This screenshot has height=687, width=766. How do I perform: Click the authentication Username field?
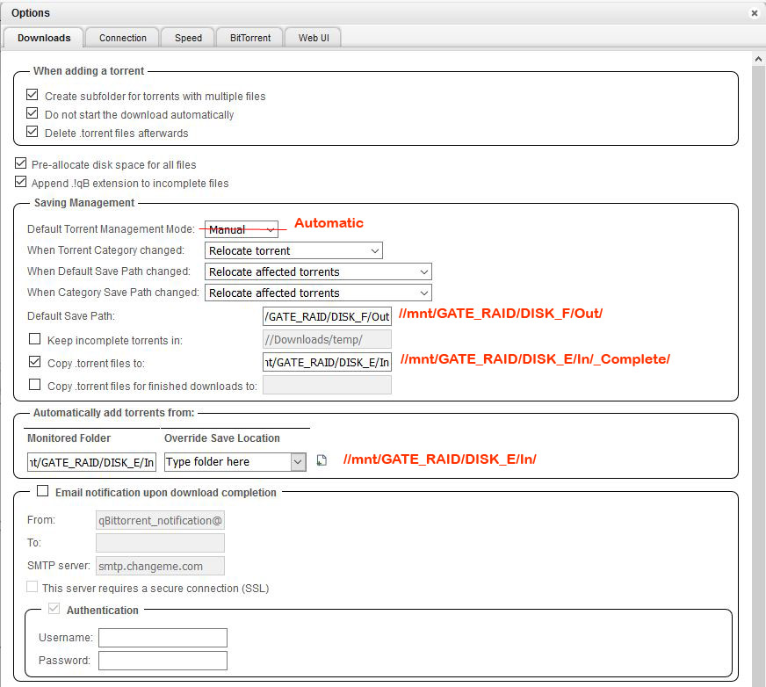pyautogui.click(x=163, y=638)
